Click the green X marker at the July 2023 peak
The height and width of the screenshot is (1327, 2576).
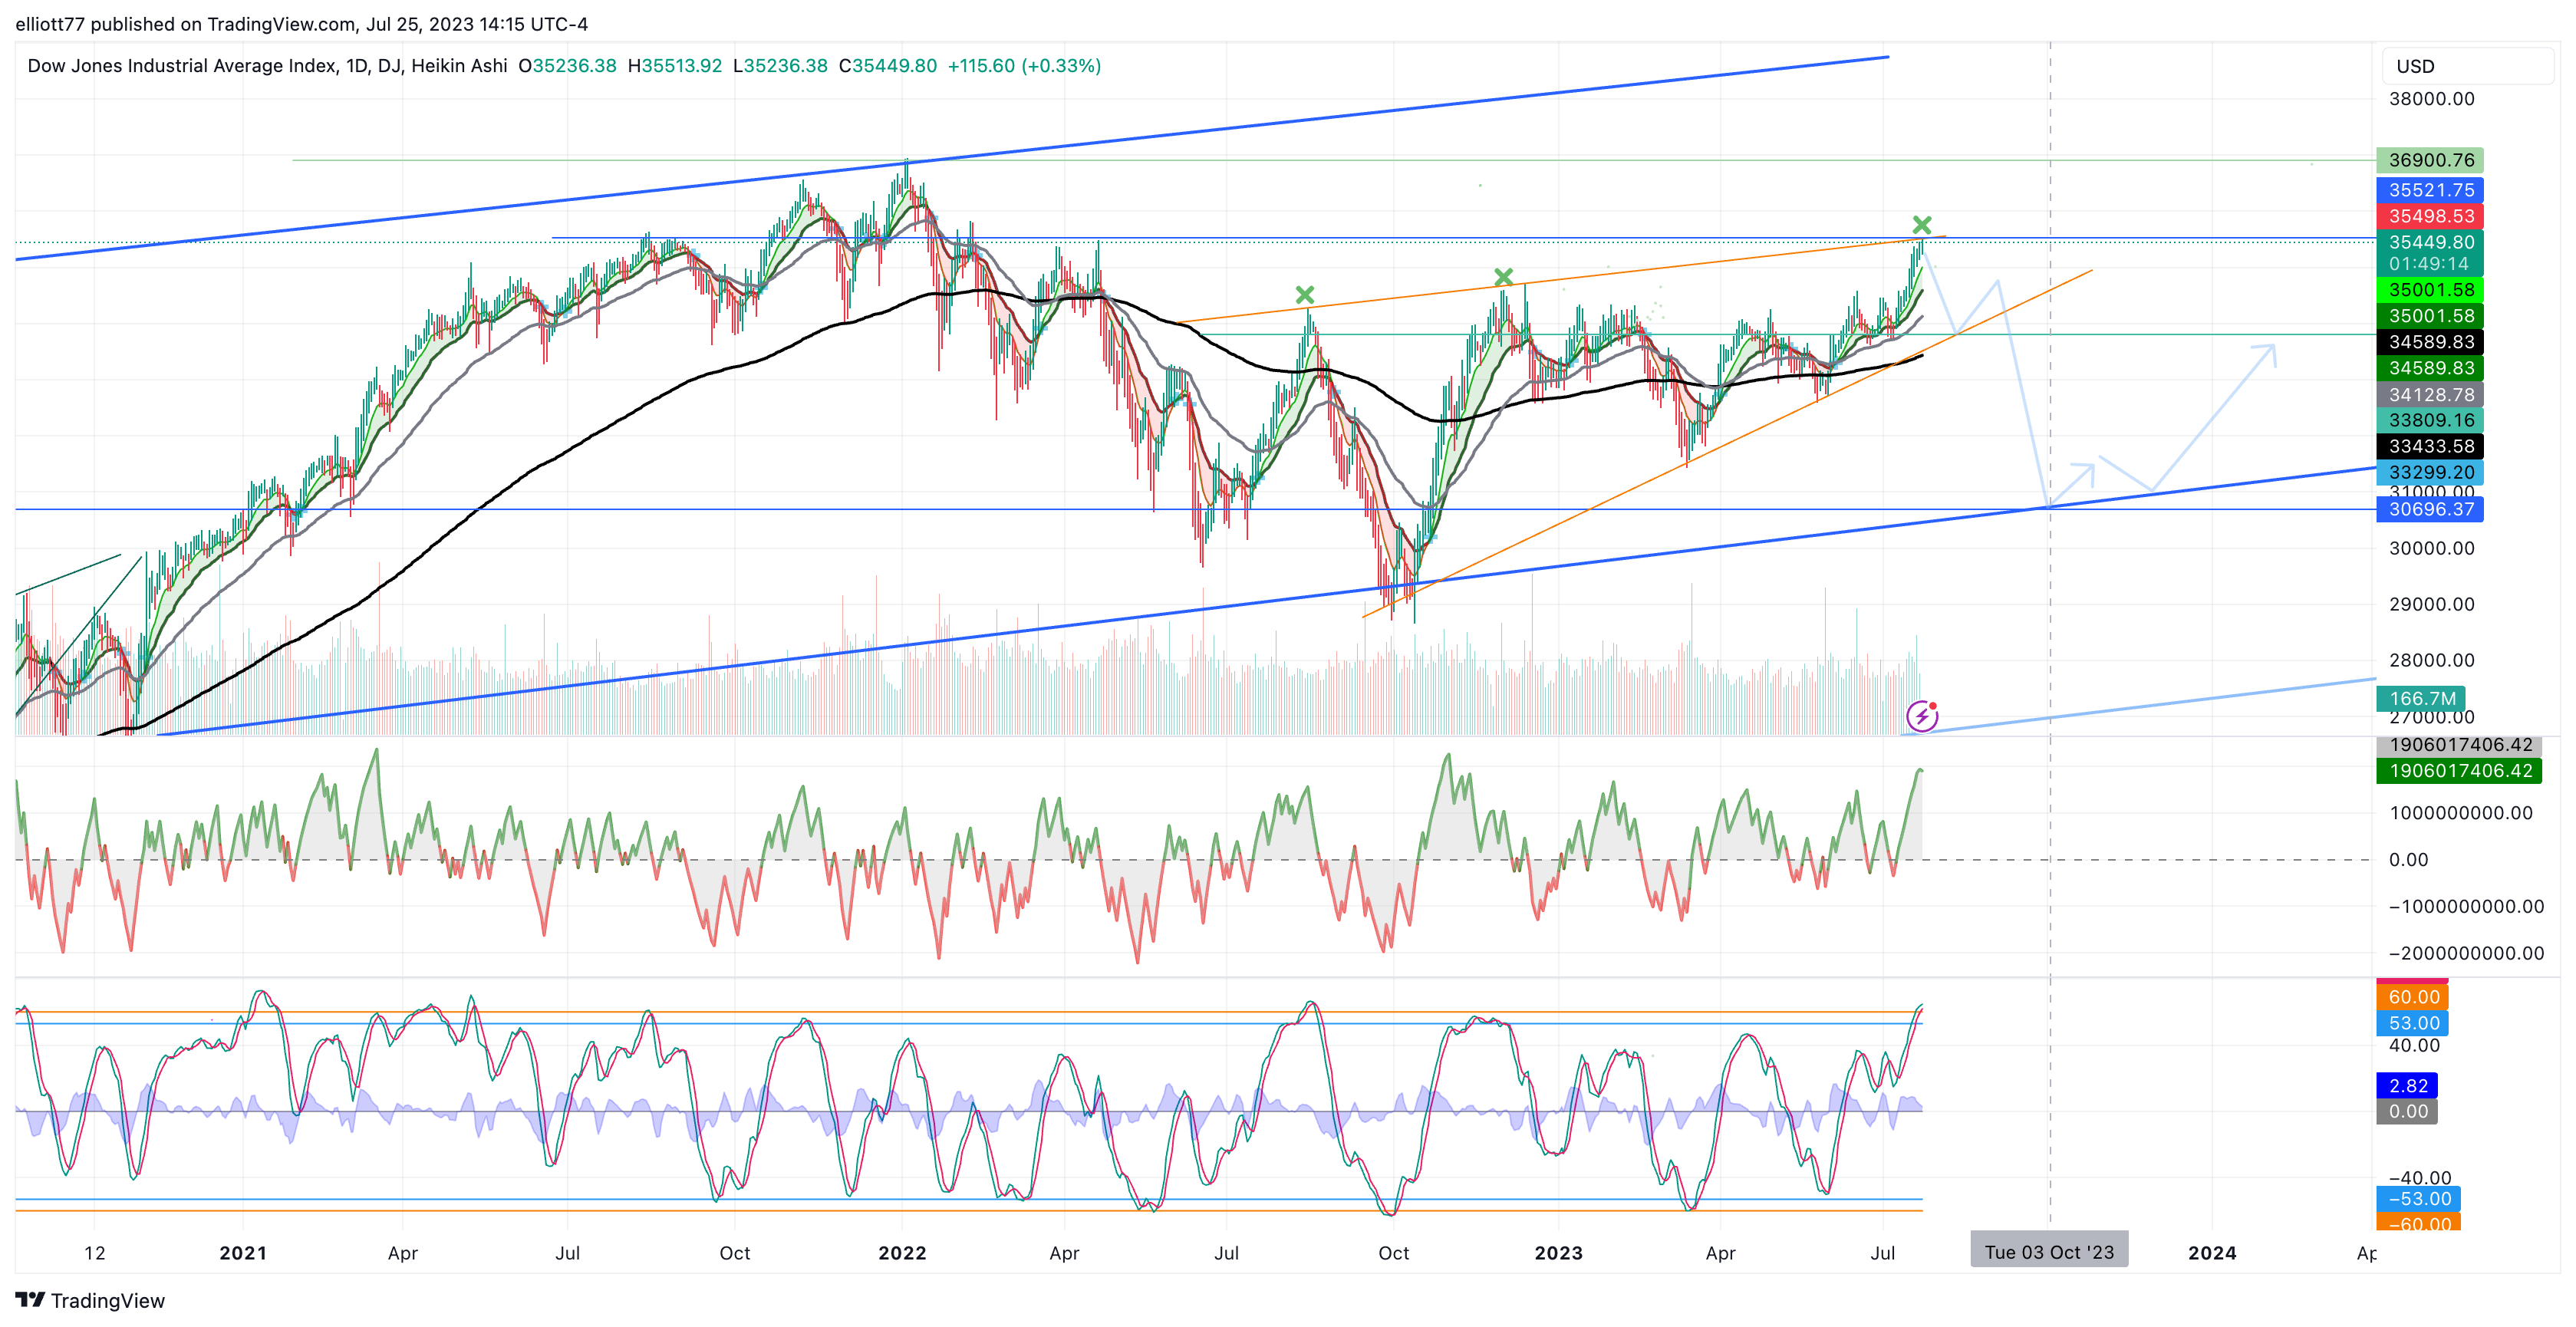click(1922, 225)
